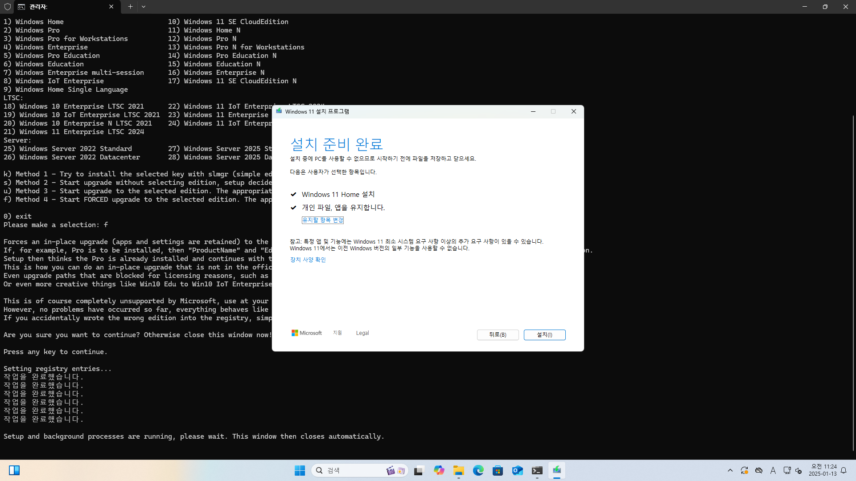Expand hidden system tray icons chevron
Viewport: 856px width, 481px height.
(x=730, y=470)
